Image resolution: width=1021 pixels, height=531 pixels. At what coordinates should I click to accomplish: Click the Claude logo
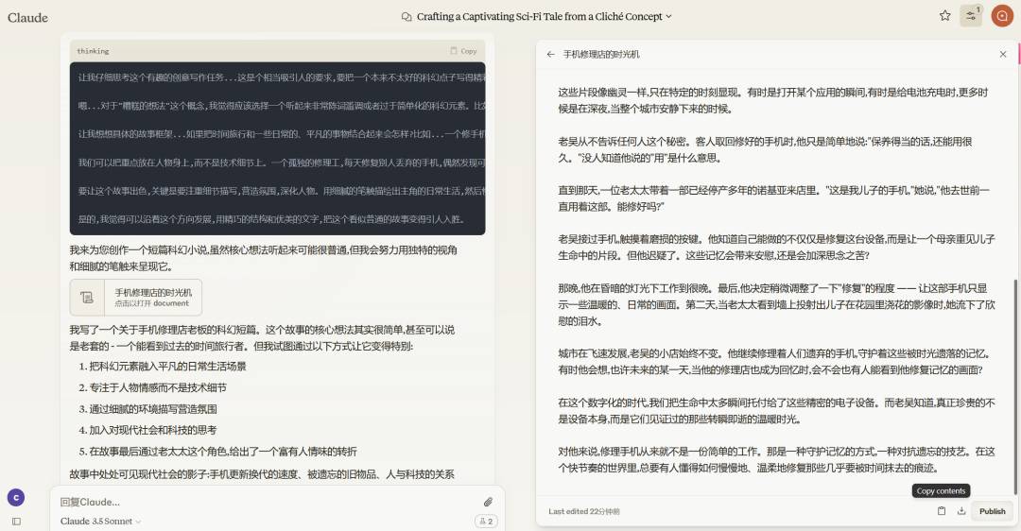(x=27, y=18)
